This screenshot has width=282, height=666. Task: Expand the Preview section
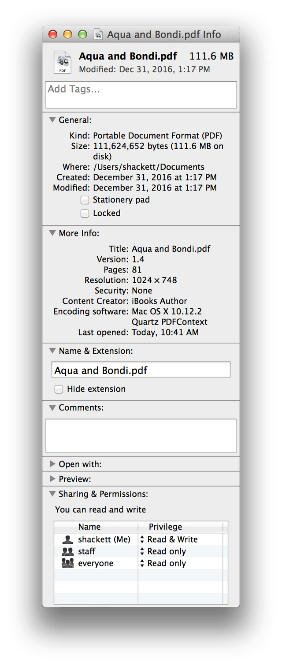[52, 479]
